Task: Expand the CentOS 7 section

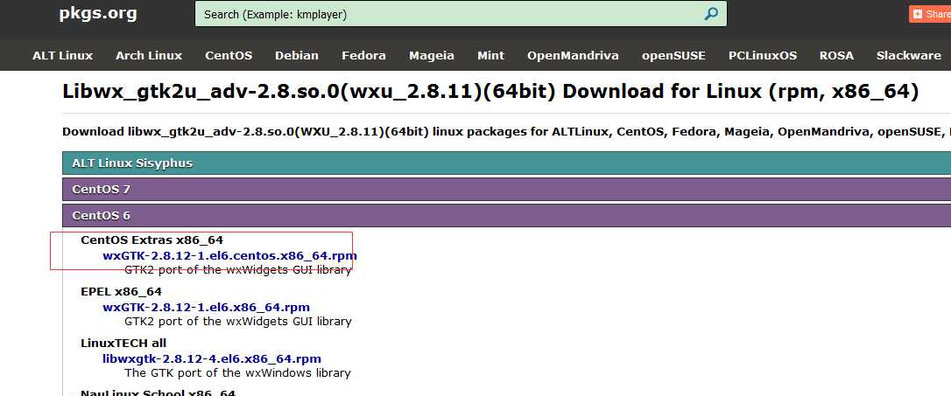Action: coord(506,189)
